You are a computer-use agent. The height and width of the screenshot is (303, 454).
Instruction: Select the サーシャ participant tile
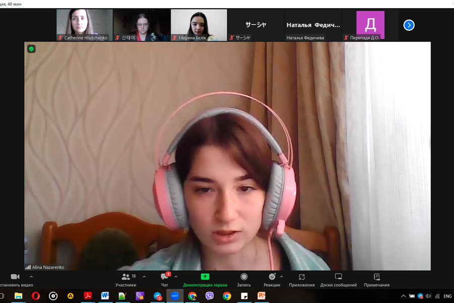[x=256, y=25]
